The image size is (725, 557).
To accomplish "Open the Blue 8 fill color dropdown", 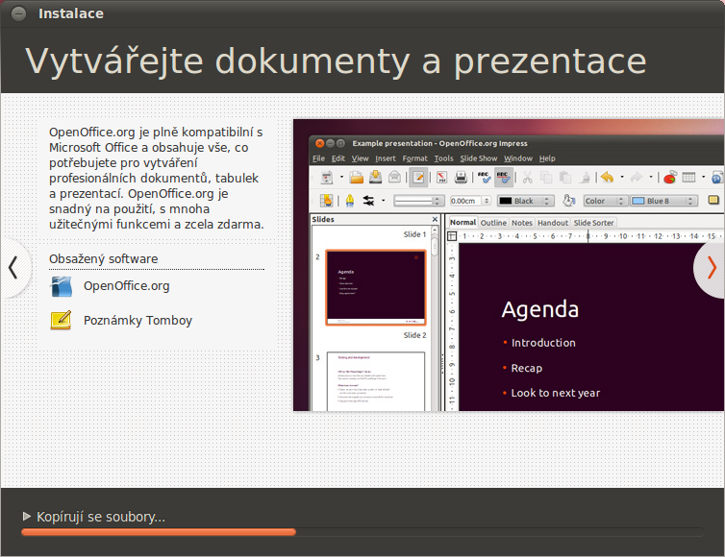I will point(664,201).
